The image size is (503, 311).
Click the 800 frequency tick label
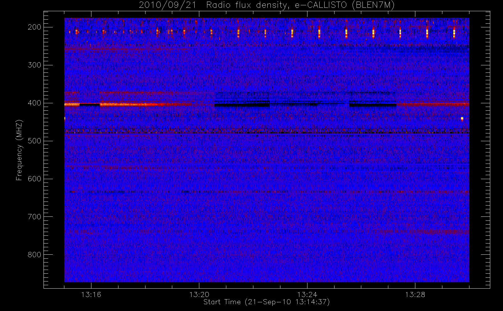(34, 255)
